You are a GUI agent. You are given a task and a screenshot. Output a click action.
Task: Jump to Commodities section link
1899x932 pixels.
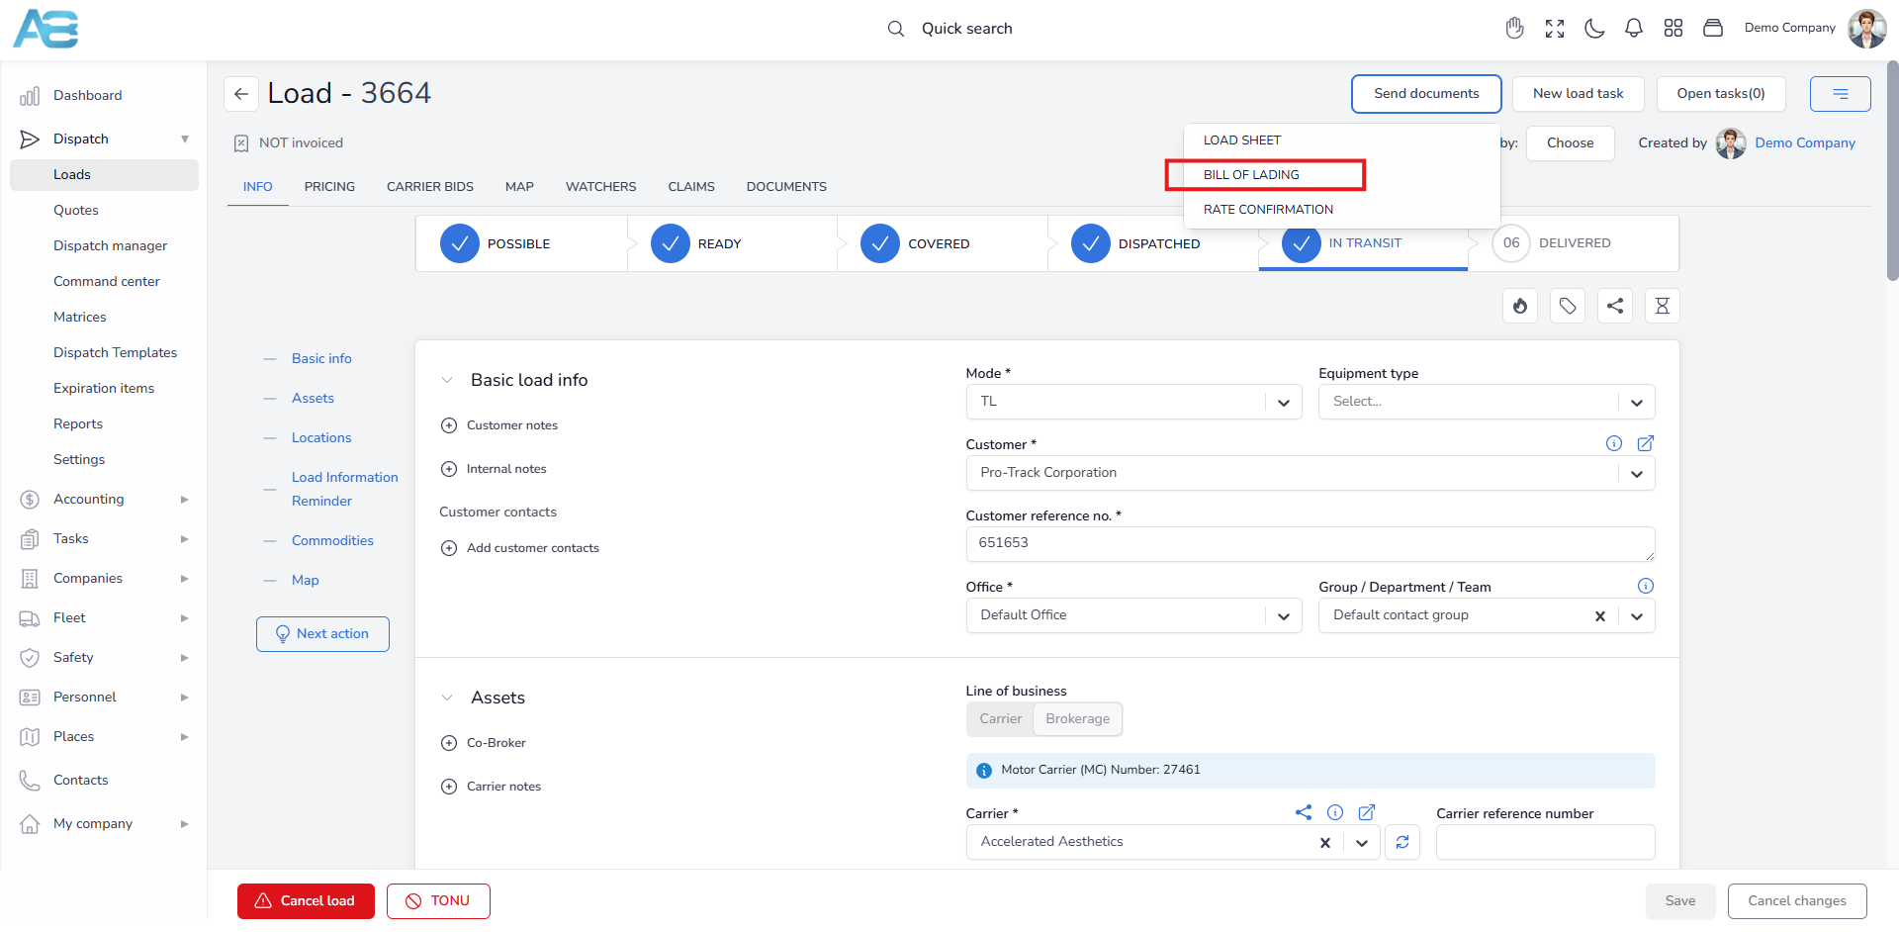332,540
